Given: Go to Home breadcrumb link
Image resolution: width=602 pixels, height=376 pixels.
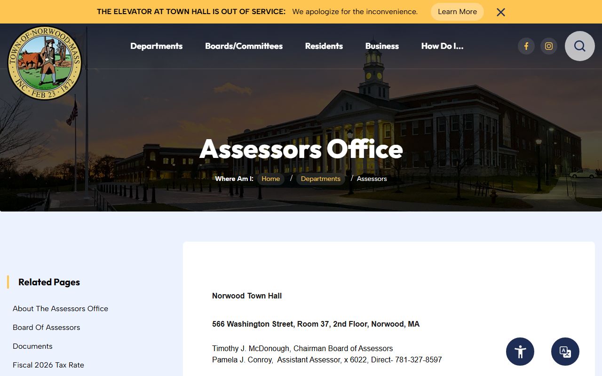Looking at the screenshot, I should pos(270,179).
